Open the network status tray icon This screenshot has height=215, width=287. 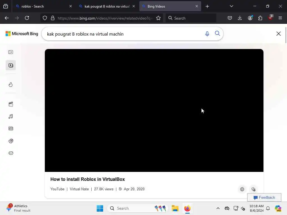click(236, 208)
